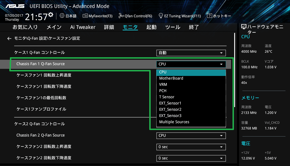
Task: Open ケースファン2 回転数上昇速度 dropdown
Action: 191,147
